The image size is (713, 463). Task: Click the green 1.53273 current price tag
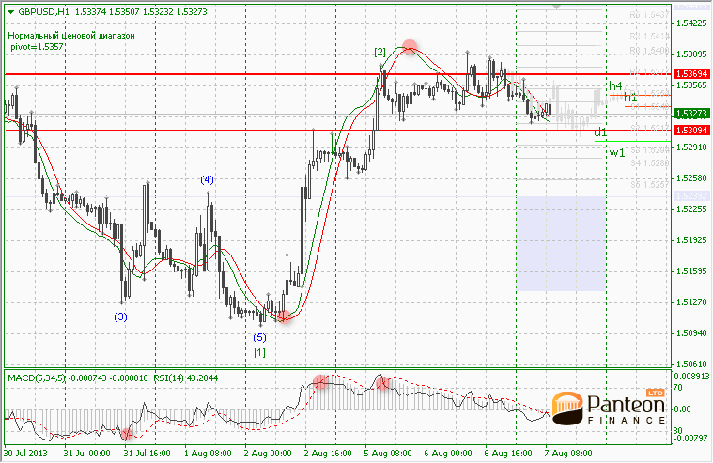point(690,114)
